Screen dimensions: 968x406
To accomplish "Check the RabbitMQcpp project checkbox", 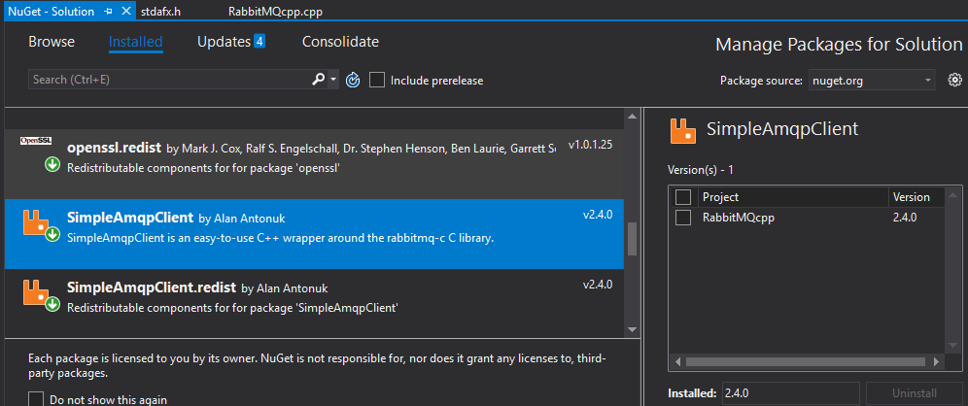I will pos(683,218).
